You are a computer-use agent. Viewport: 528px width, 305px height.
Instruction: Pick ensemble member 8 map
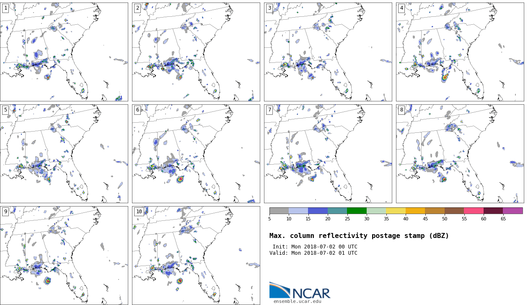pos(460,153)
